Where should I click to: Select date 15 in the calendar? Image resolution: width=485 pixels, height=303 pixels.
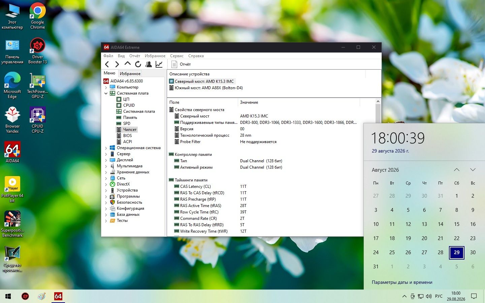(x=457, y=224)
